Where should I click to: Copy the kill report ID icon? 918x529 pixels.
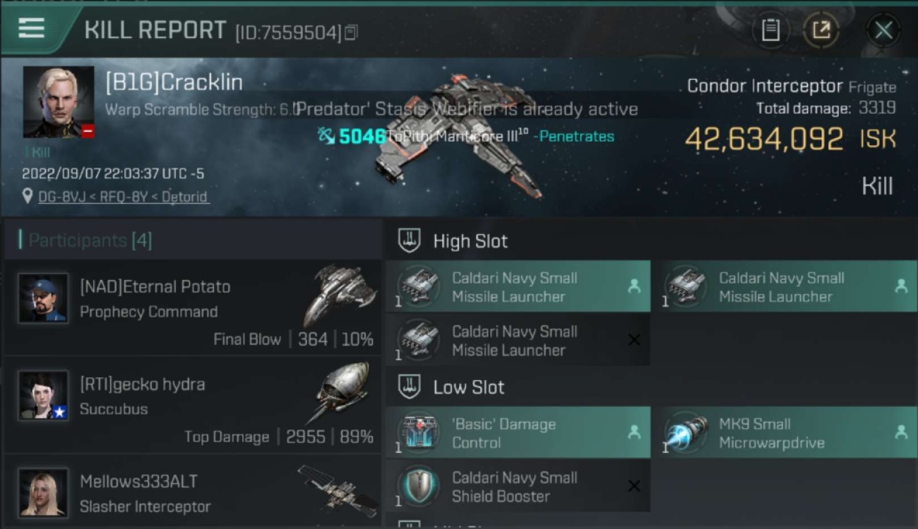pos(351,32)
